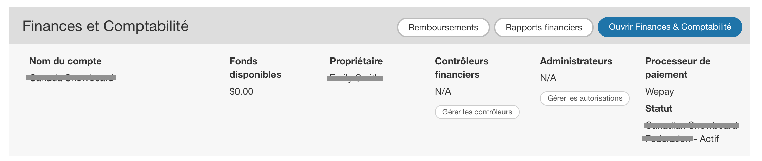Select the $0.00 available funds amount
The image size is (762, 161).
pos(241,92)
